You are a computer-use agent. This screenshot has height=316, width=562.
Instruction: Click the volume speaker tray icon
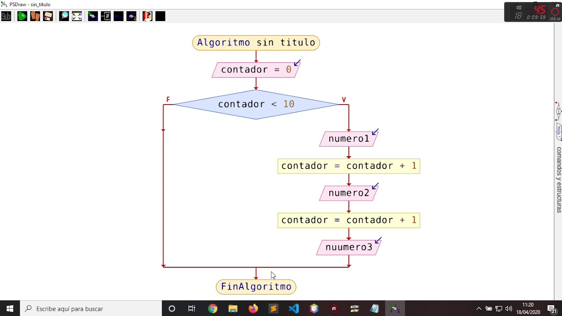click(x=509, y=309)
